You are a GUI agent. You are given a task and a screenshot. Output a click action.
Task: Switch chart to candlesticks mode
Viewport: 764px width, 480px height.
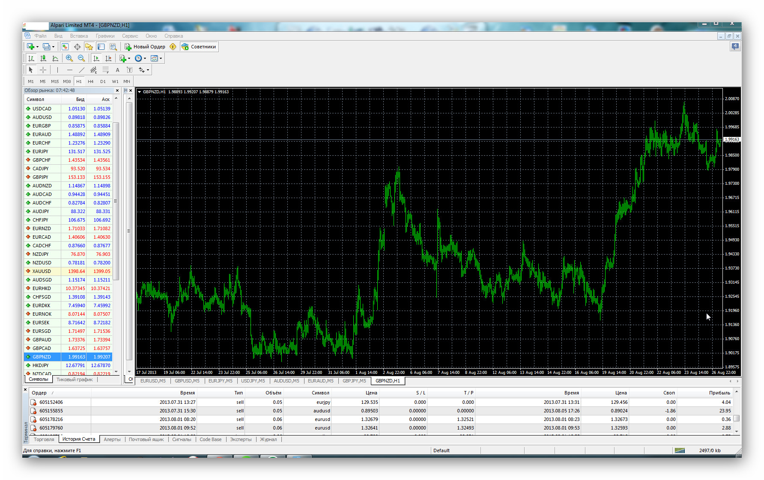point(43,58)
